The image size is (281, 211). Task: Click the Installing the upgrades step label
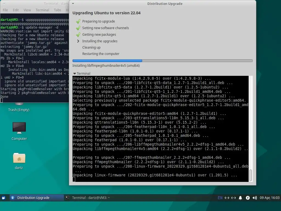point(100,41)
